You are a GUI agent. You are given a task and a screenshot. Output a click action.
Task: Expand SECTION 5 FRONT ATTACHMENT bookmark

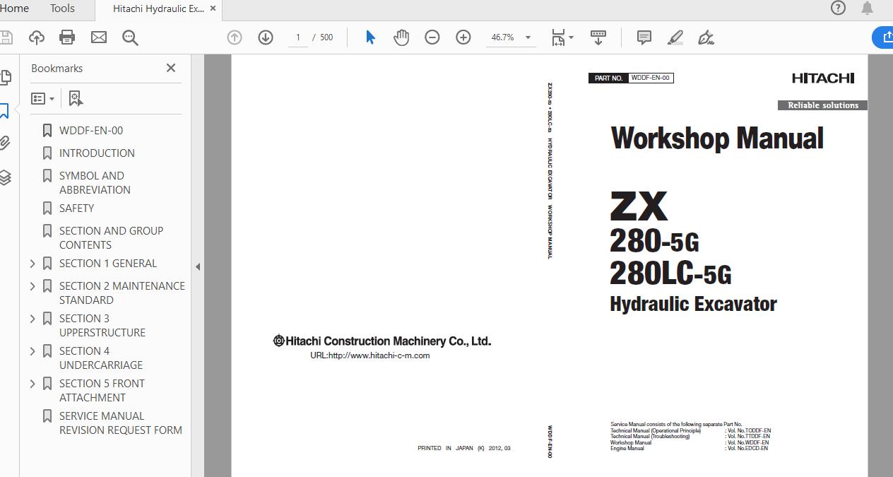(x=32, y=384)
